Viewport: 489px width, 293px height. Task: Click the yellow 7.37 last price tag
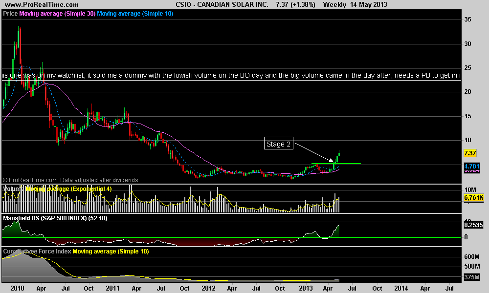click(470, 153)
